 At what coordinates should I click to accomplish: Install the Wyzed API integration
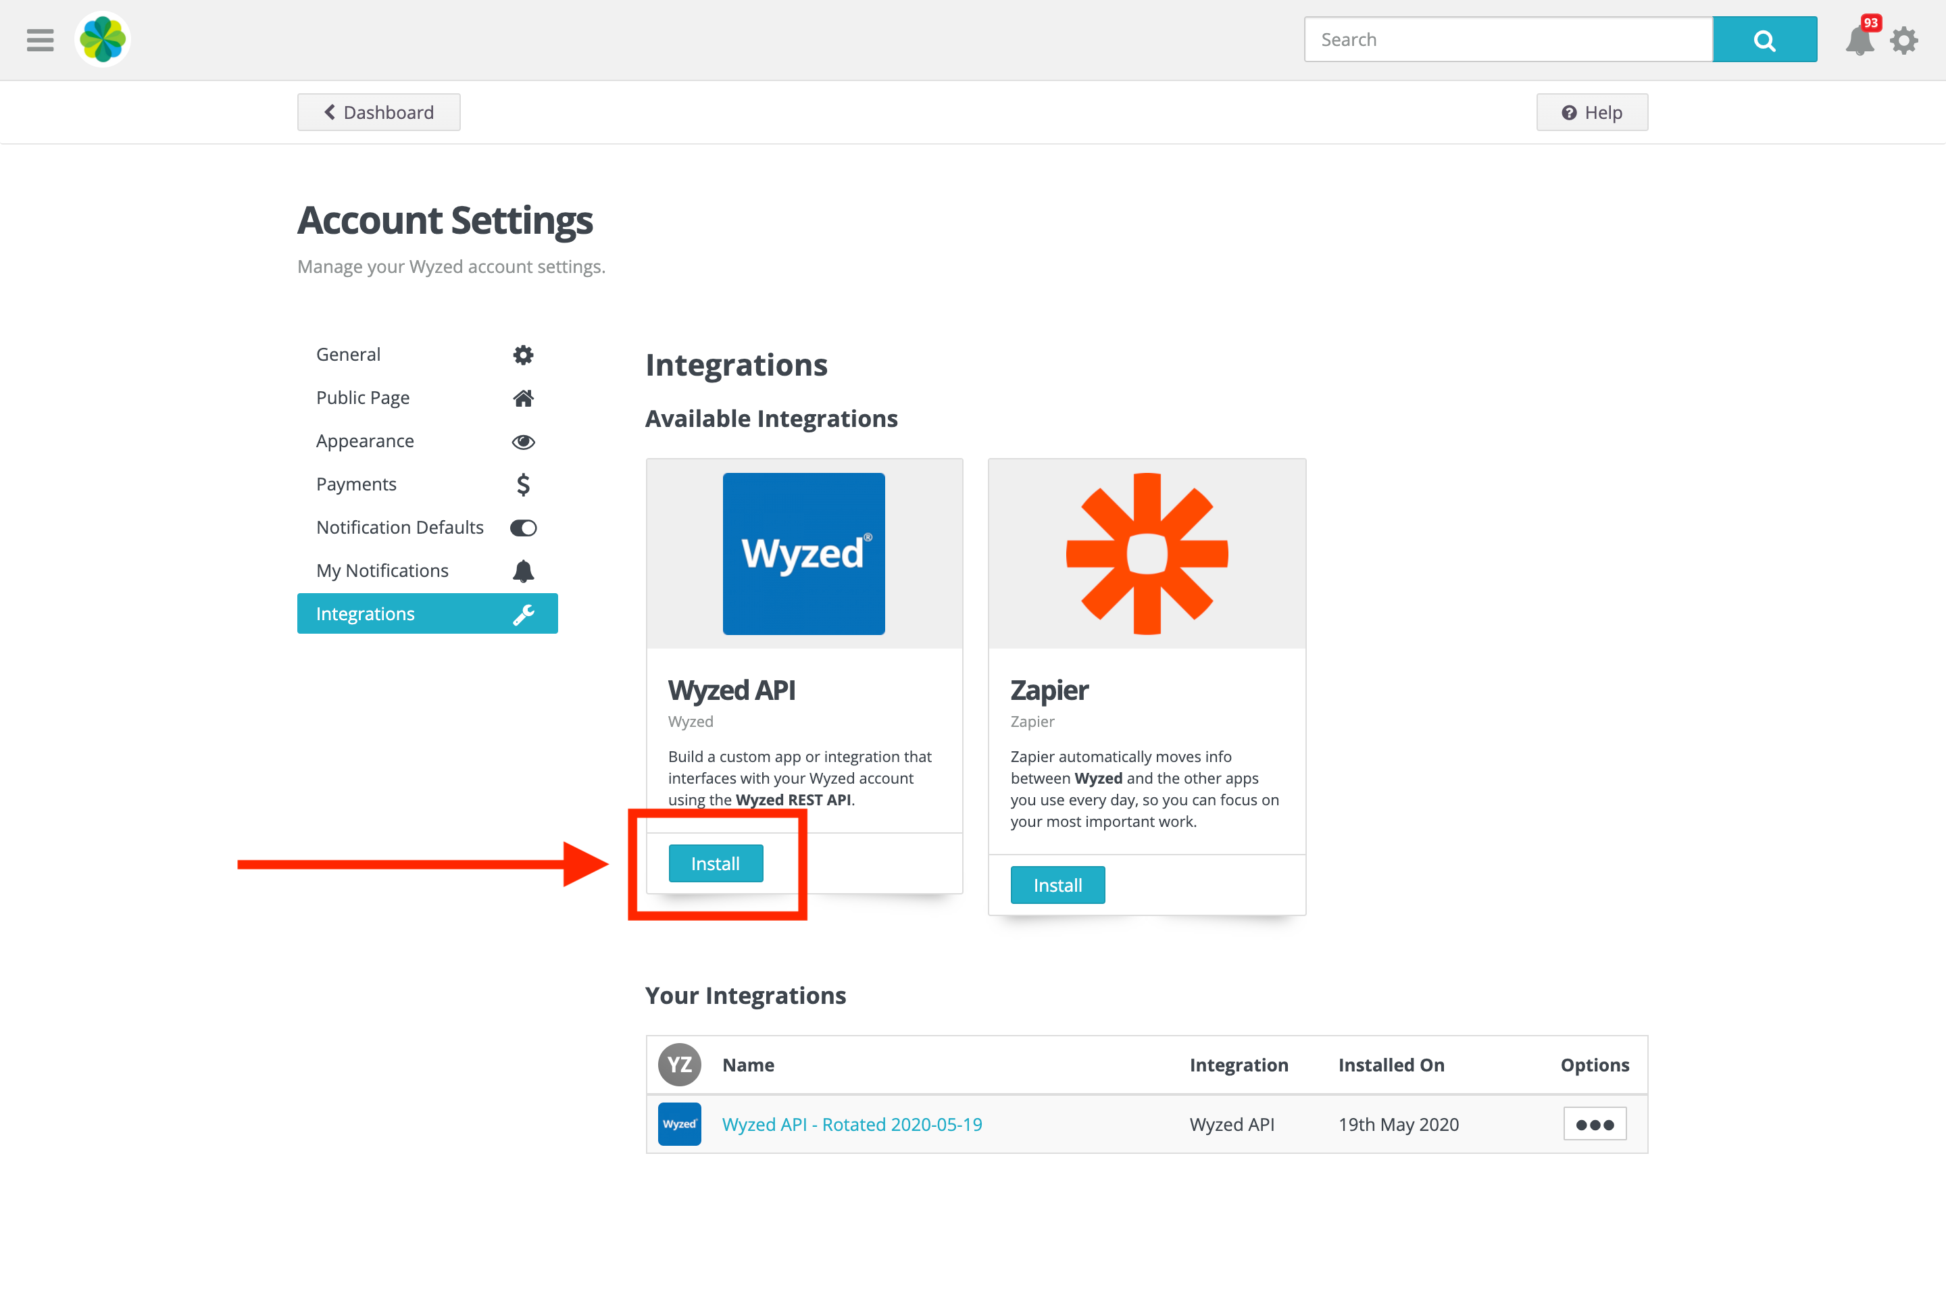point(716,863)
